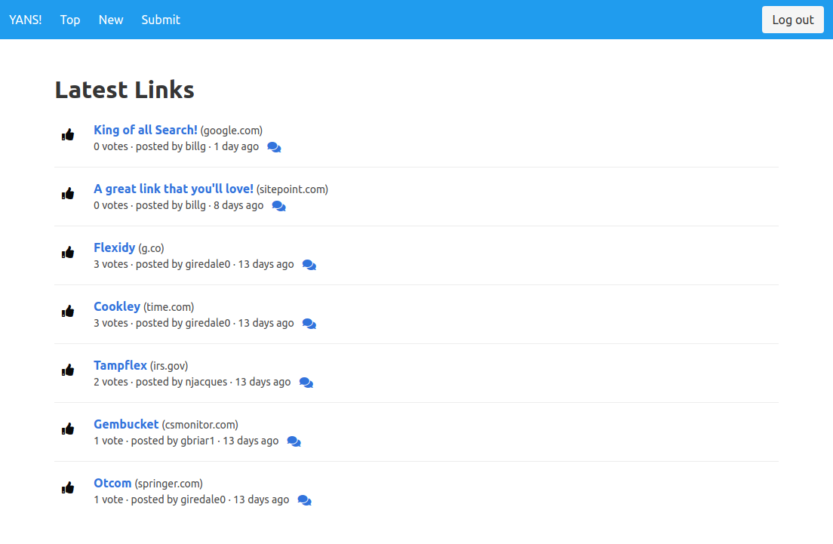The height and width of the screenshot is (544, 833).
Task: Upvote the Flexidy link
Action: [68, 252]
